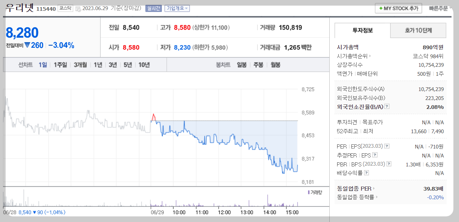Click arrow icon beside 시가총액순위
This screenshot has width=459, height=222.
pyautogui.click(x=370, y=56)
